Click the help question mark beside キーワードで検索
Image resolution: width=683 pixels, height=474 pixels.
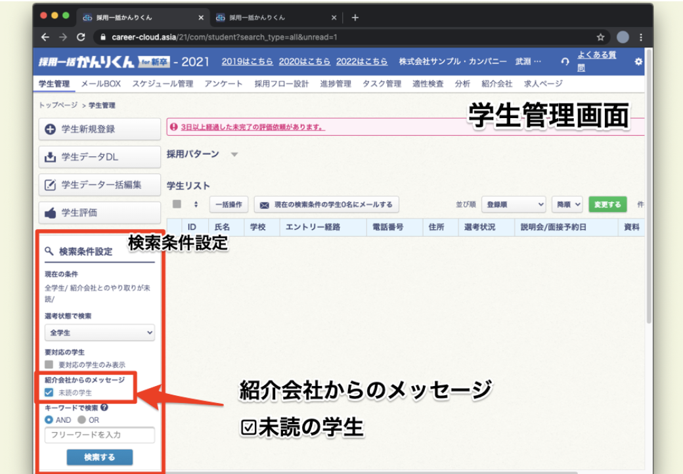pyautogui.click(x=105, y=407)
